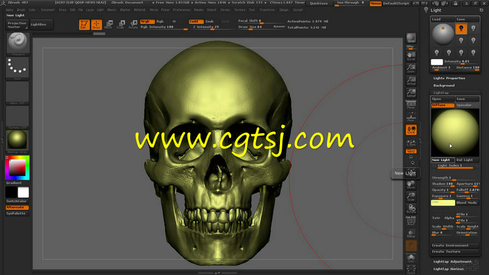Toggle Perspective (Persp) view
Screen dimensions: 489x275
click(x=411, y=105)
